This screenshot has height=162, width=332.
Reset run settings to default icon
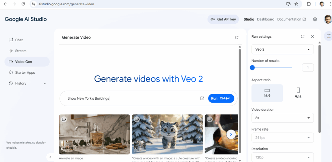click(303, 36)
